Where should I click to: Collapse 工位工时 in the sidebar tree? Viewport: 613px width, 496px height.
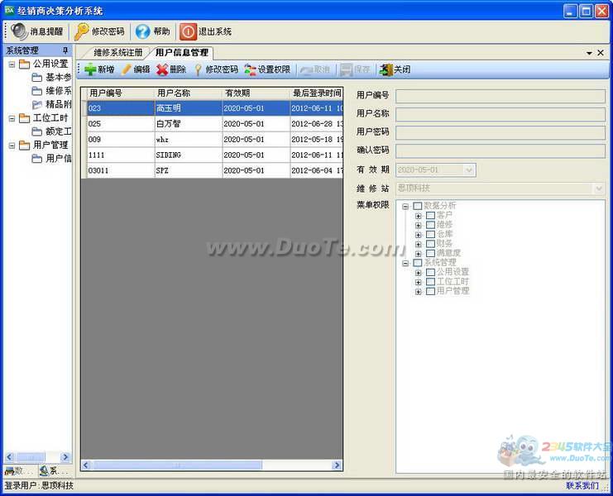(x=12, y=118)
